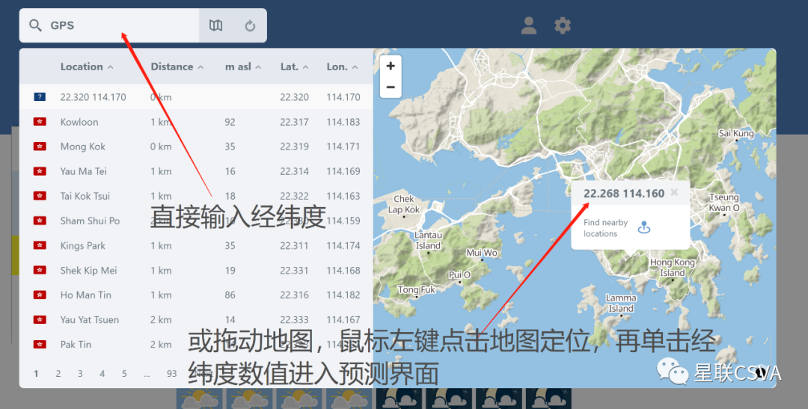Open the user account icon
Image resolution: width=808 pixels, height=409 pixels.
pyautogui.click(x=529, y=26)
